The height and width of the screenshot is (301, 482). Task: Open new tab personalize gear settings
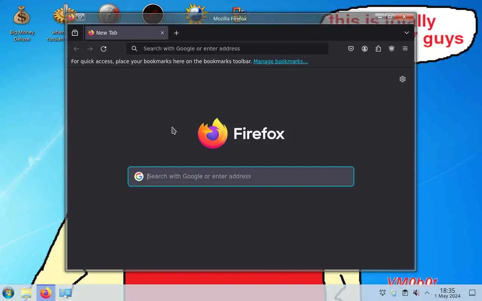403,79
